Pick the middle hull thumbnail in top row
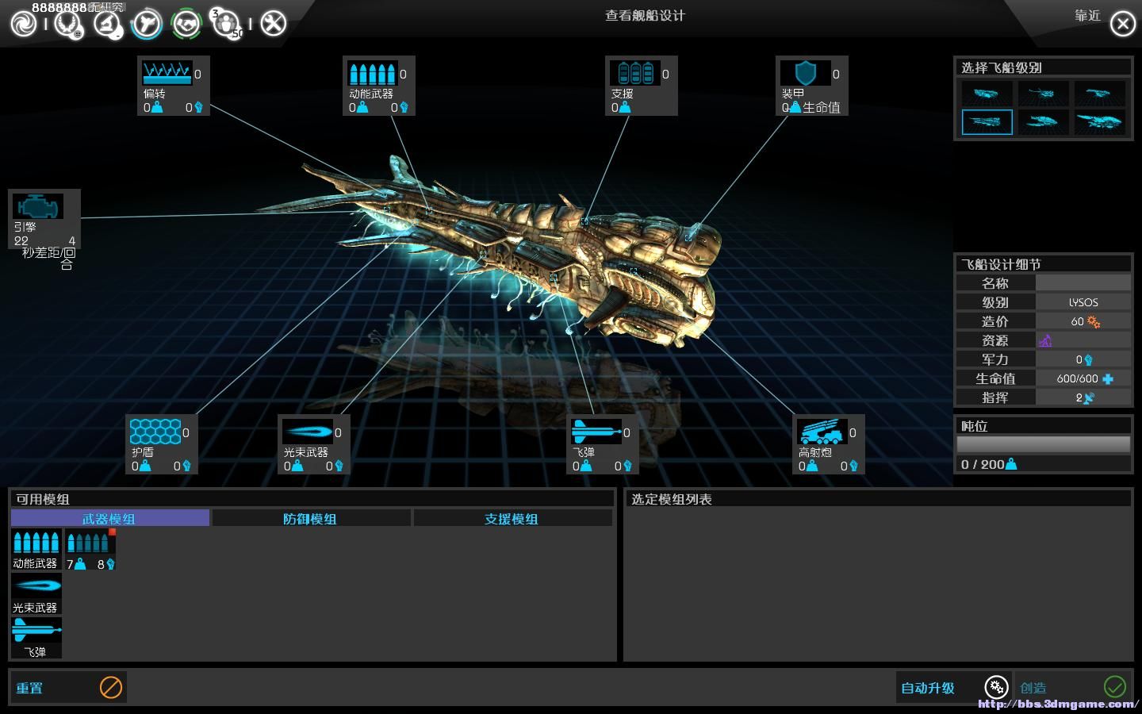 pyautogui.click(x=1044, y=94)
